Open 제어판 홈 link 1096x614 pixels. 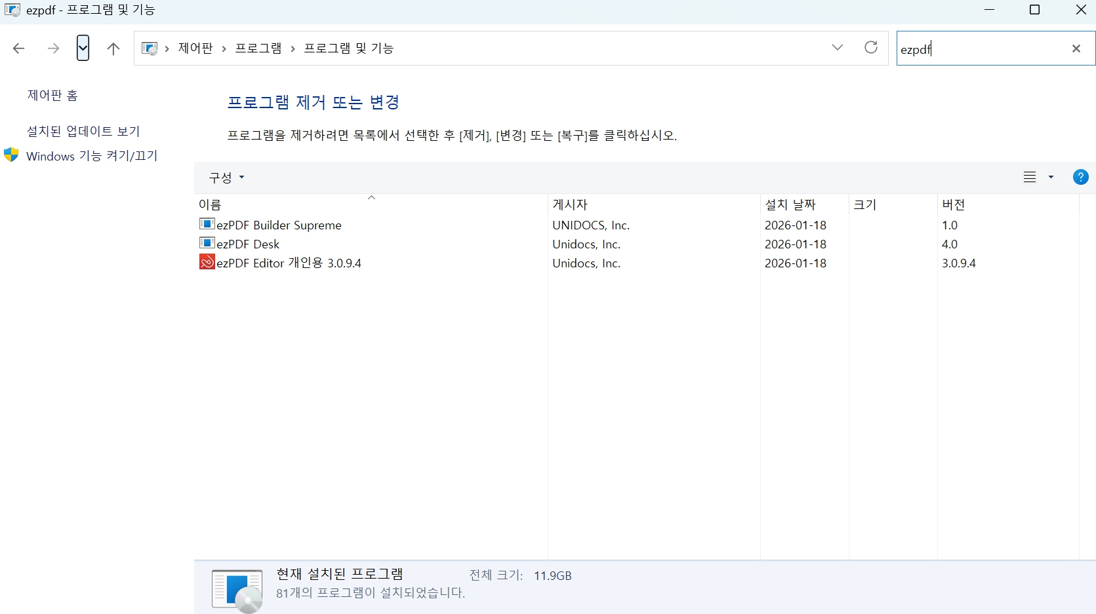(x=52, y=95)
